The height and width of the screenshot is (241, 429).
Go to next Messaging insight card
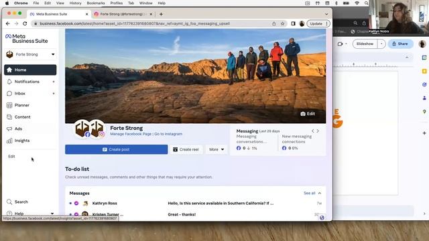click(x=318, y=131)
